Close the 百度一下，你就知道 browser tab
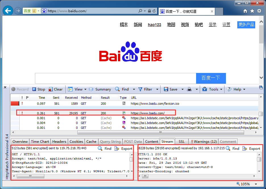Viewport: 266px width, 189px height. 212,11
